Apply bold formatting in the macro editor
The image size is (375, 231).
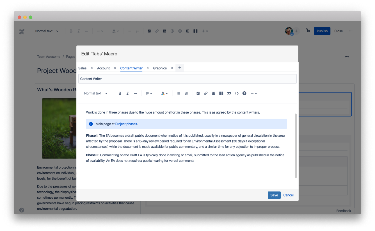pos(120,93)
